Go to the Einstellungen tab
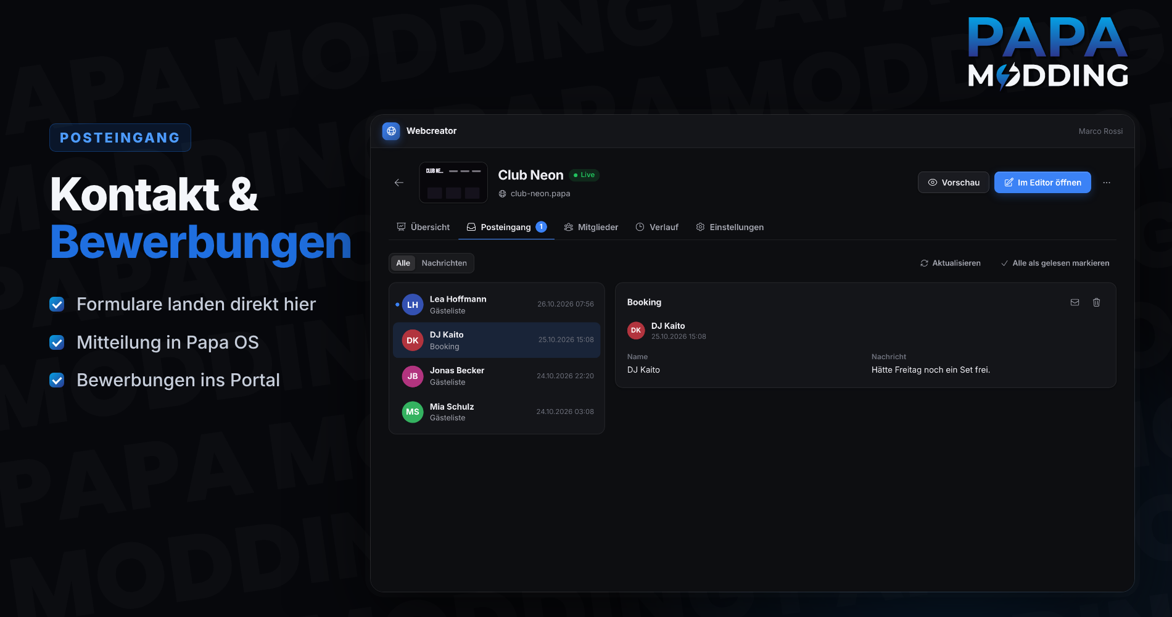 pos(730,227)
